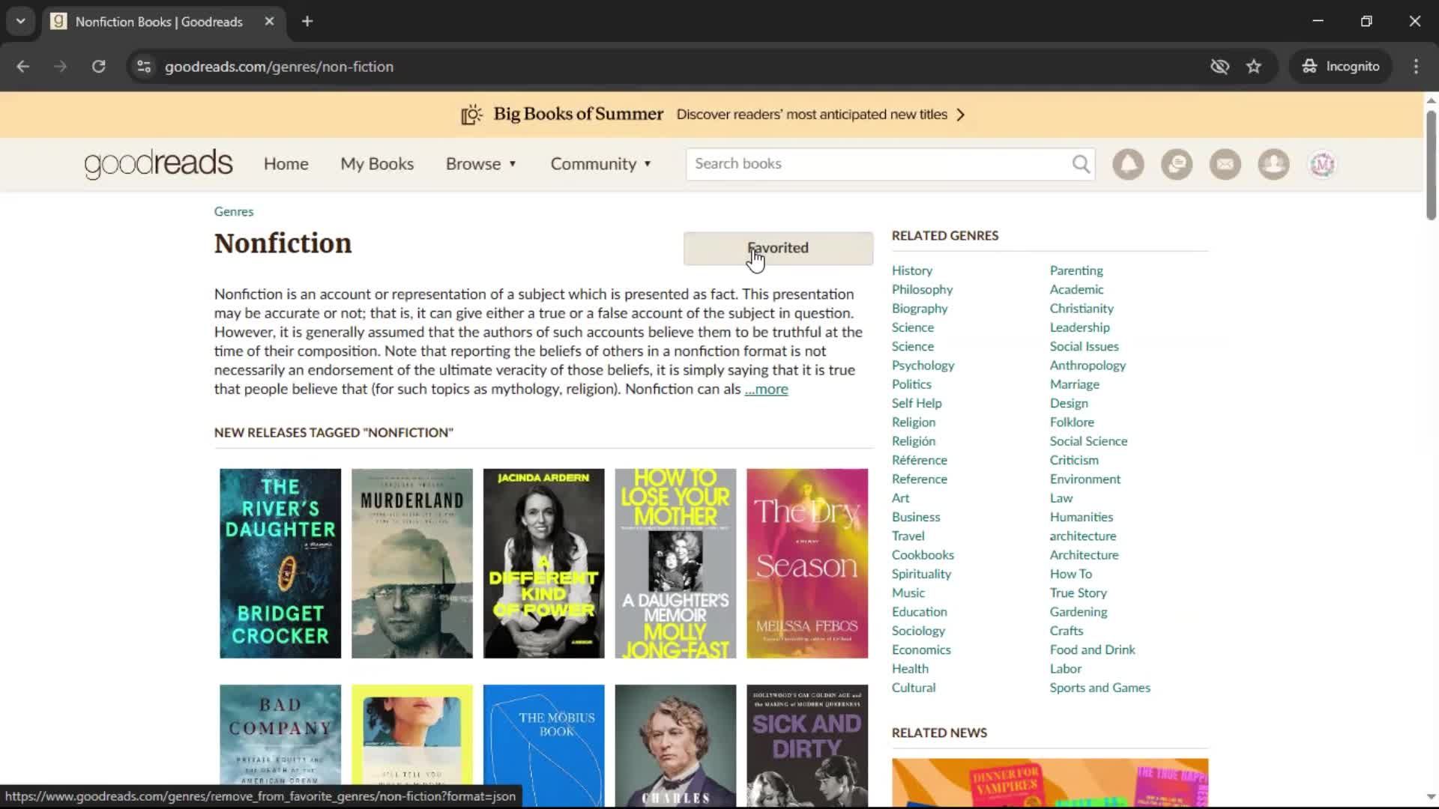The height and width of the screenshot is (809, 1439).
Task: Open the History genre link
Action: click(912, 270)
